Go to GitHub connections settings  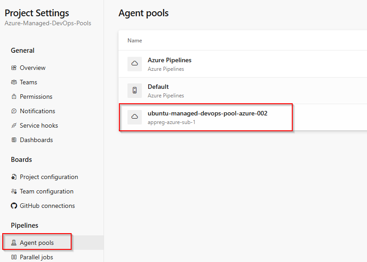click(x=47, y=206)
